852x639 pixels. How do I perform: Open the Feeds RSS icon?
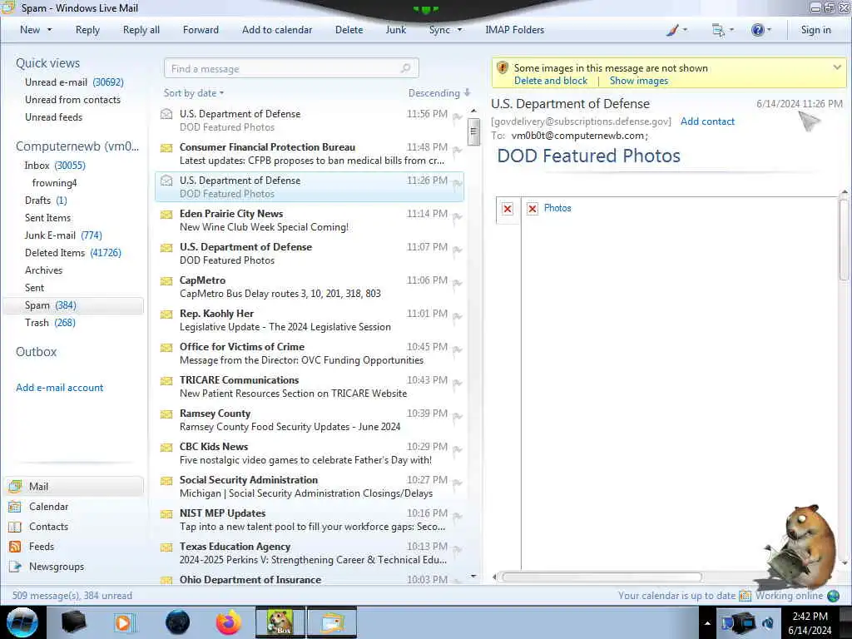(15, 547)
